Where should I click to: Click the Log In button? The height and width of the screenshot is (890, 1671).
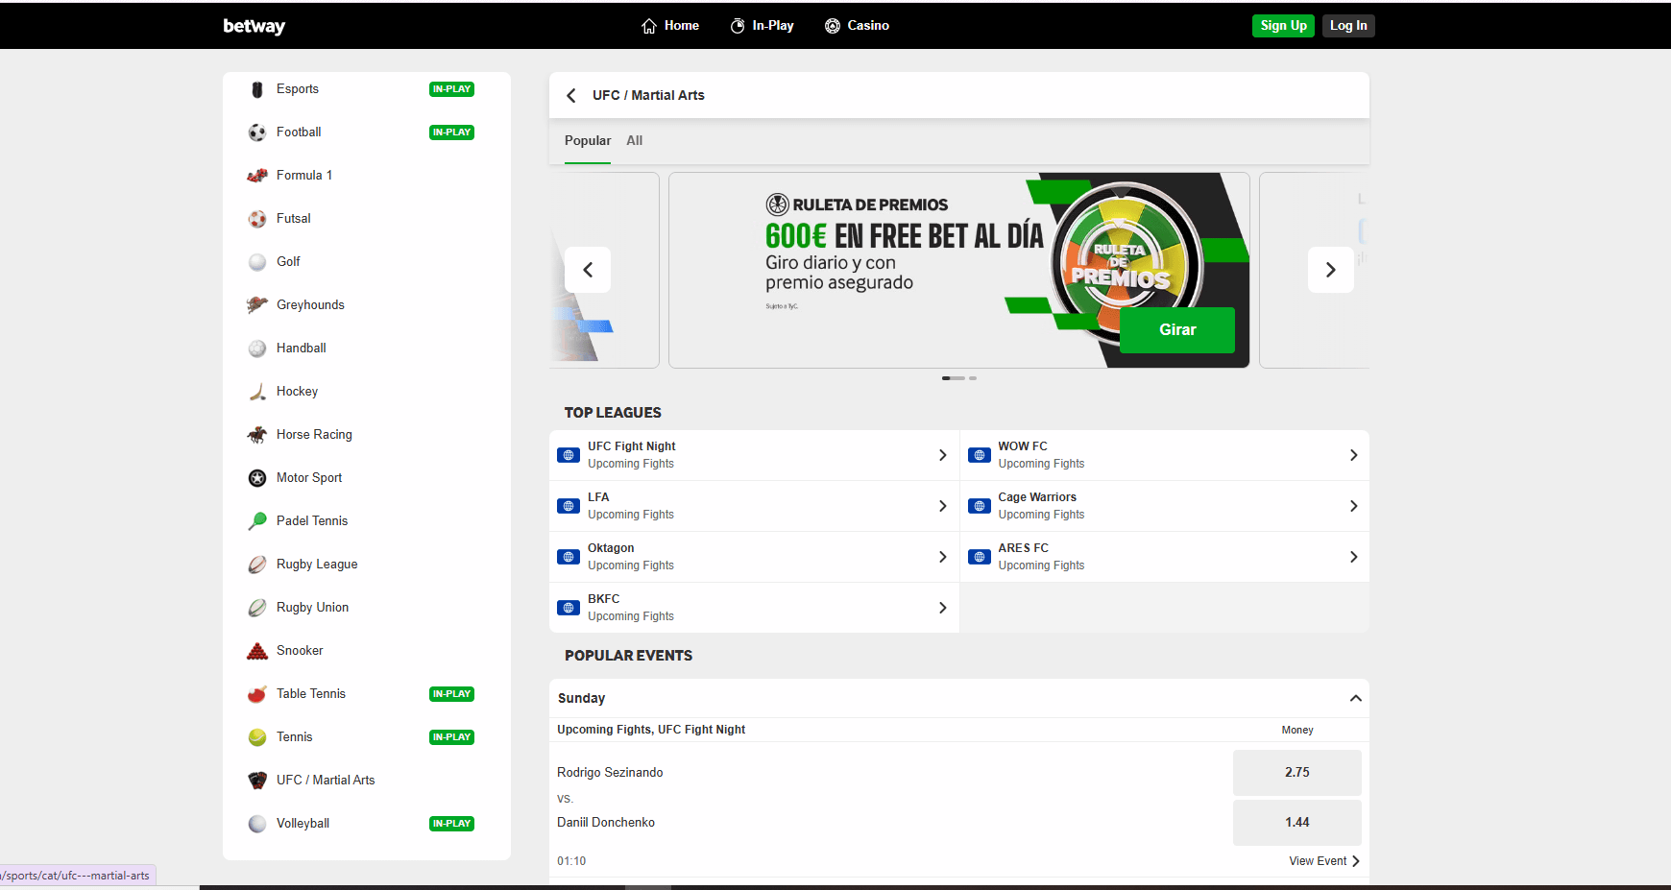click(x=1347, y=26)
